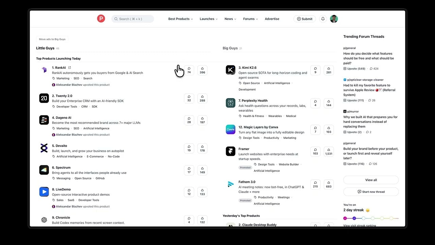
Task: Open the user profile avatar
Action: (334, 19)
